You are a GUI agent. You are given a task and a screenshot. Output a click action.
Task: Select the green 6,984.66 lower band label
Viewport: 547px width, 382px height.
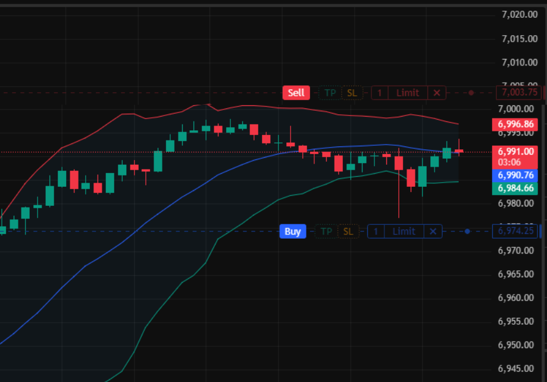(515, 188)
